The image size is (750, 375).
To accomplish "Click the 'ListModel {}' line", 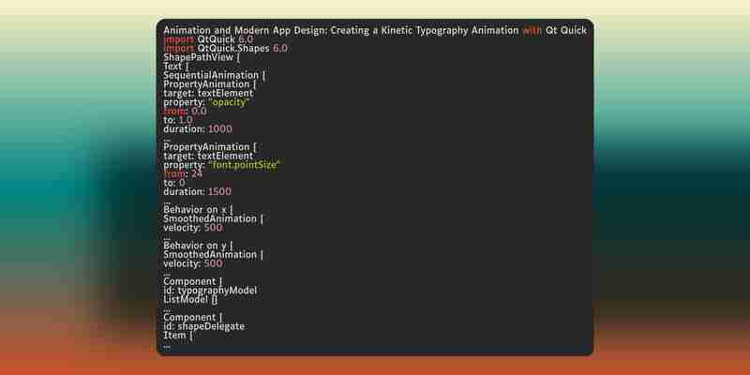I will (190, 299).
